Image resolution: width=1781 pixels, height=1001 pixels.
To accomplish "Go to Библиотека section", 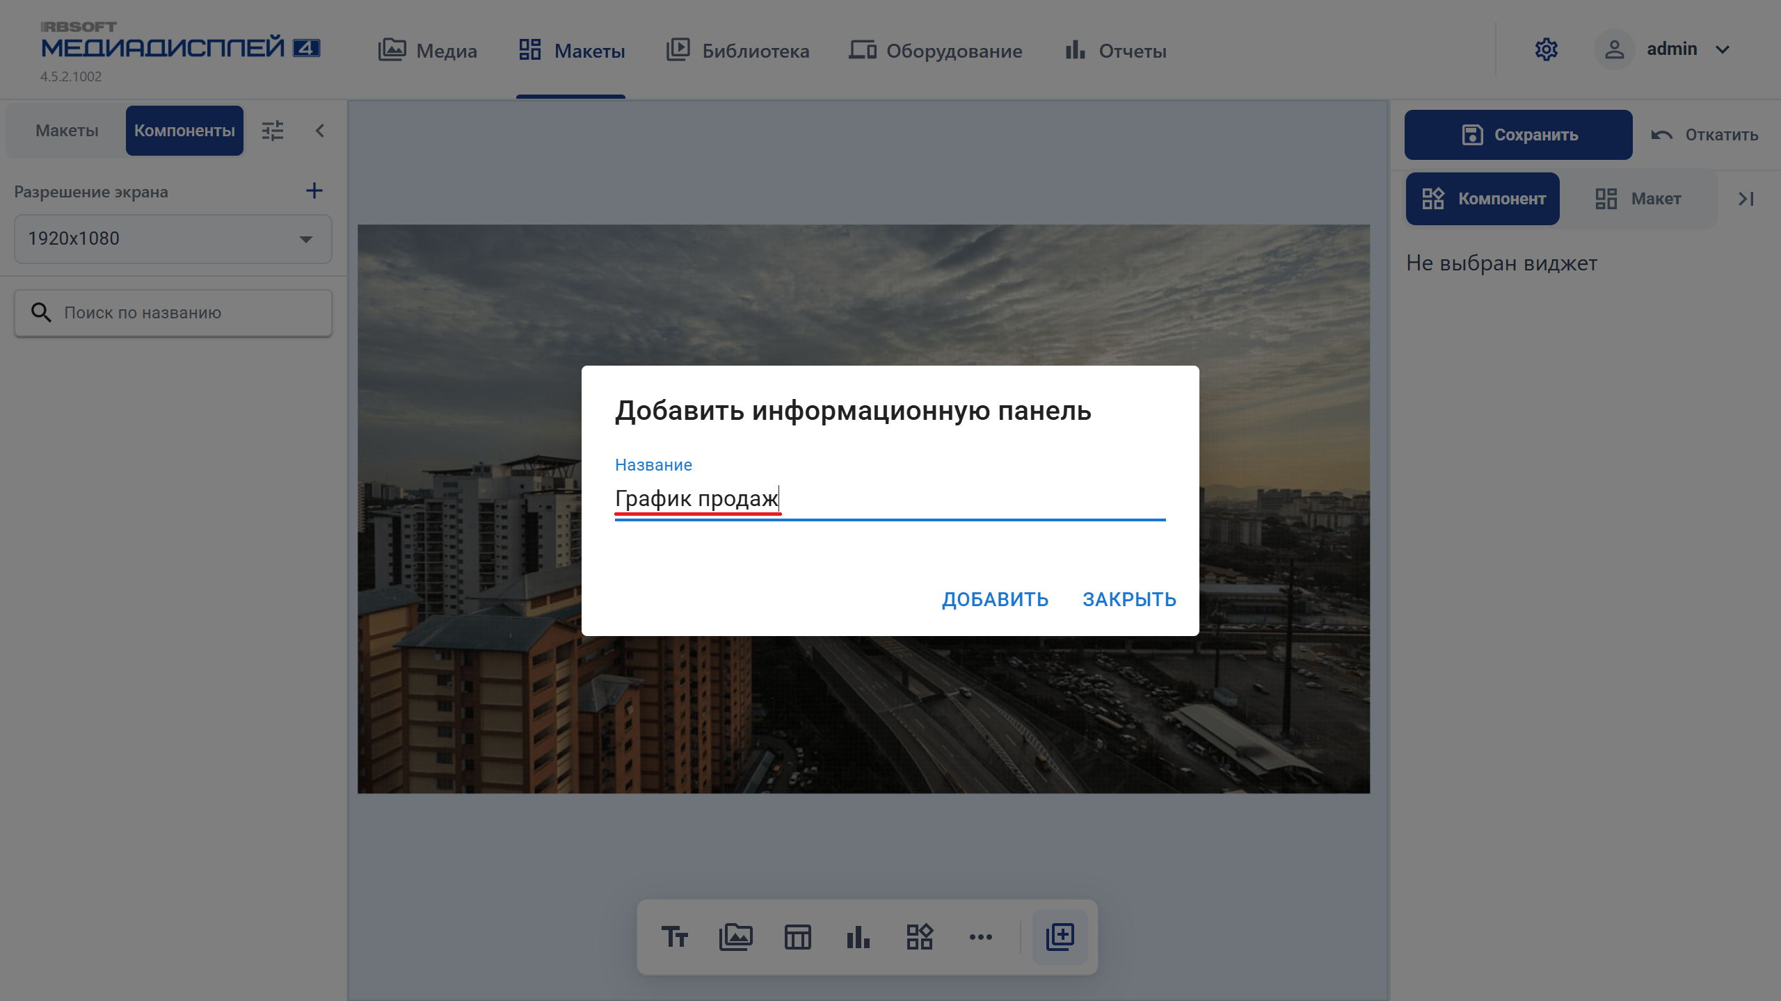I will [737, 50].
